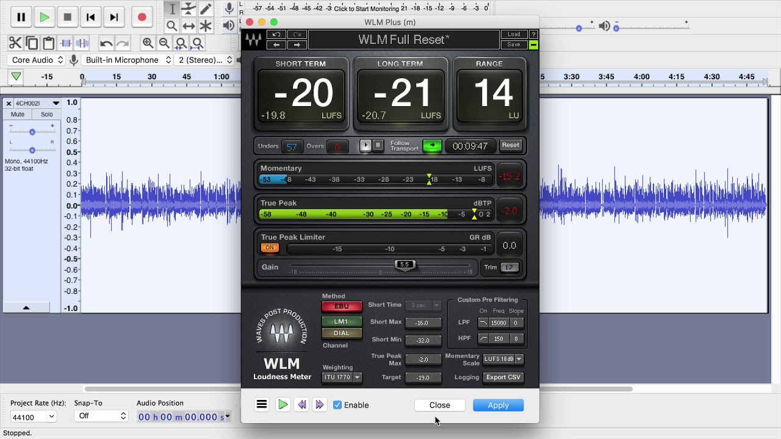Open the Project Rate 44100 dropdown
This screenshot has height=439, width=781.
(x=34, y=416)
